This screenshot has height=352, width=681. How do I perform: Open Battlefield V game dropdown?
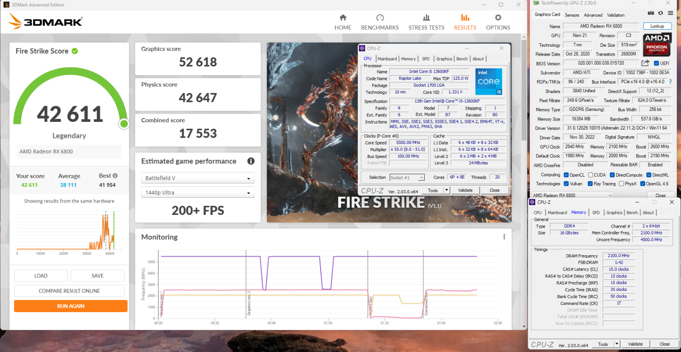pos(198,178)
